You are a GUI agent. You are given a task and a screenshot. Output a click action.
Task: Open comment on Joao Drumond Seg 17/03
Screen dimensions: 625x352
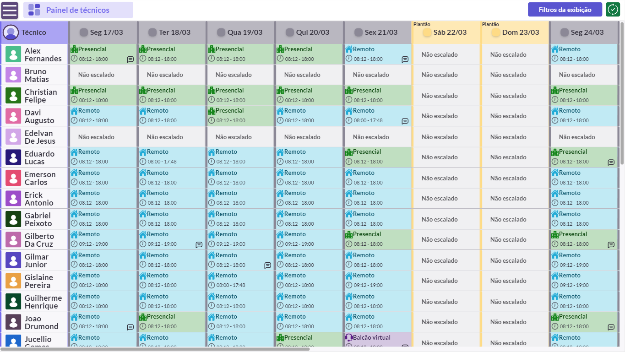point(130,327)
